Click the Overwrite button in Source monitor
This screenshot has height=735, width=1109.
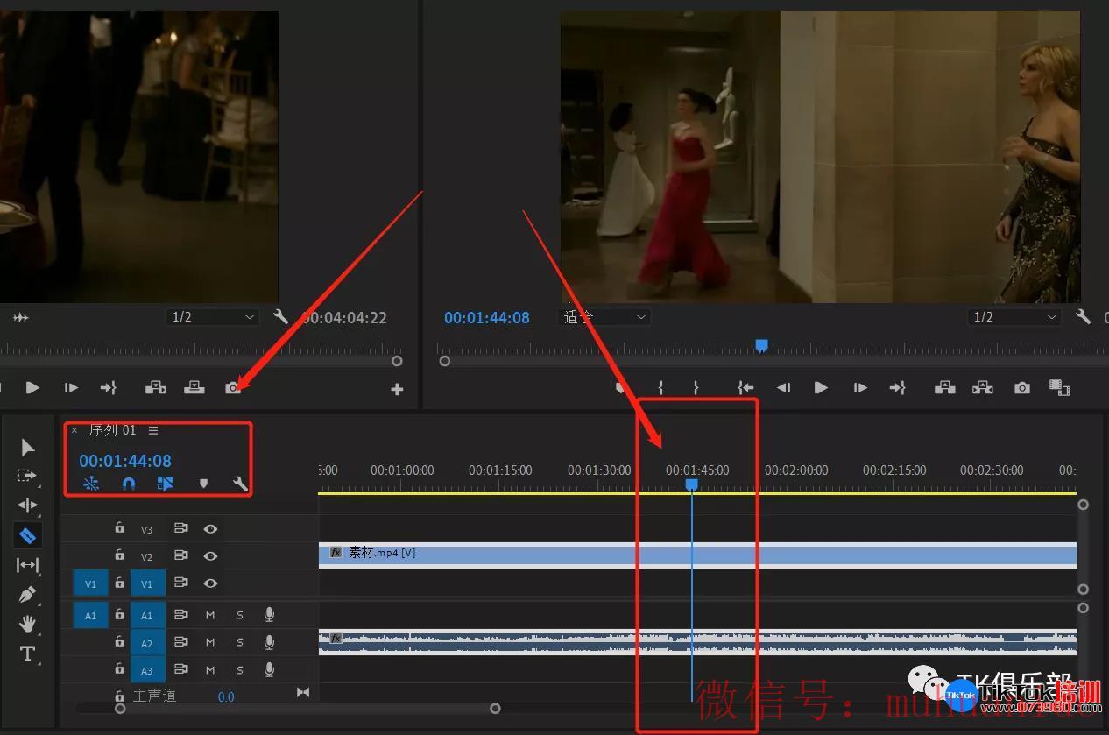click(x=194, y=387)
